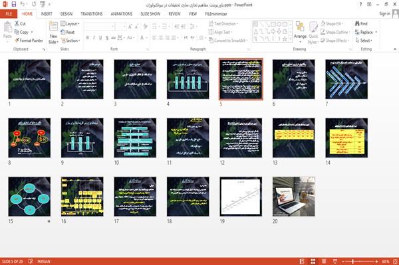Open the REVIEW tab

tap(174, 14)
